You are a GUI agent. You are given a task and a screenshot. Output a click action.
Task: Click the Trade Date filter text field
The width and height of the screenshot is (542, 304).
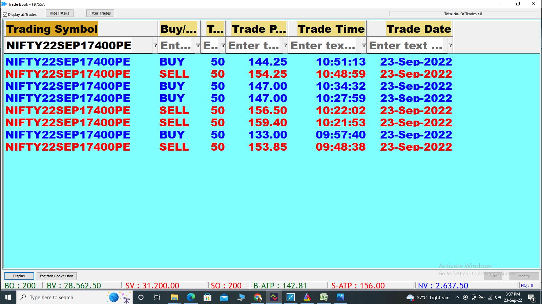[408, 45]
